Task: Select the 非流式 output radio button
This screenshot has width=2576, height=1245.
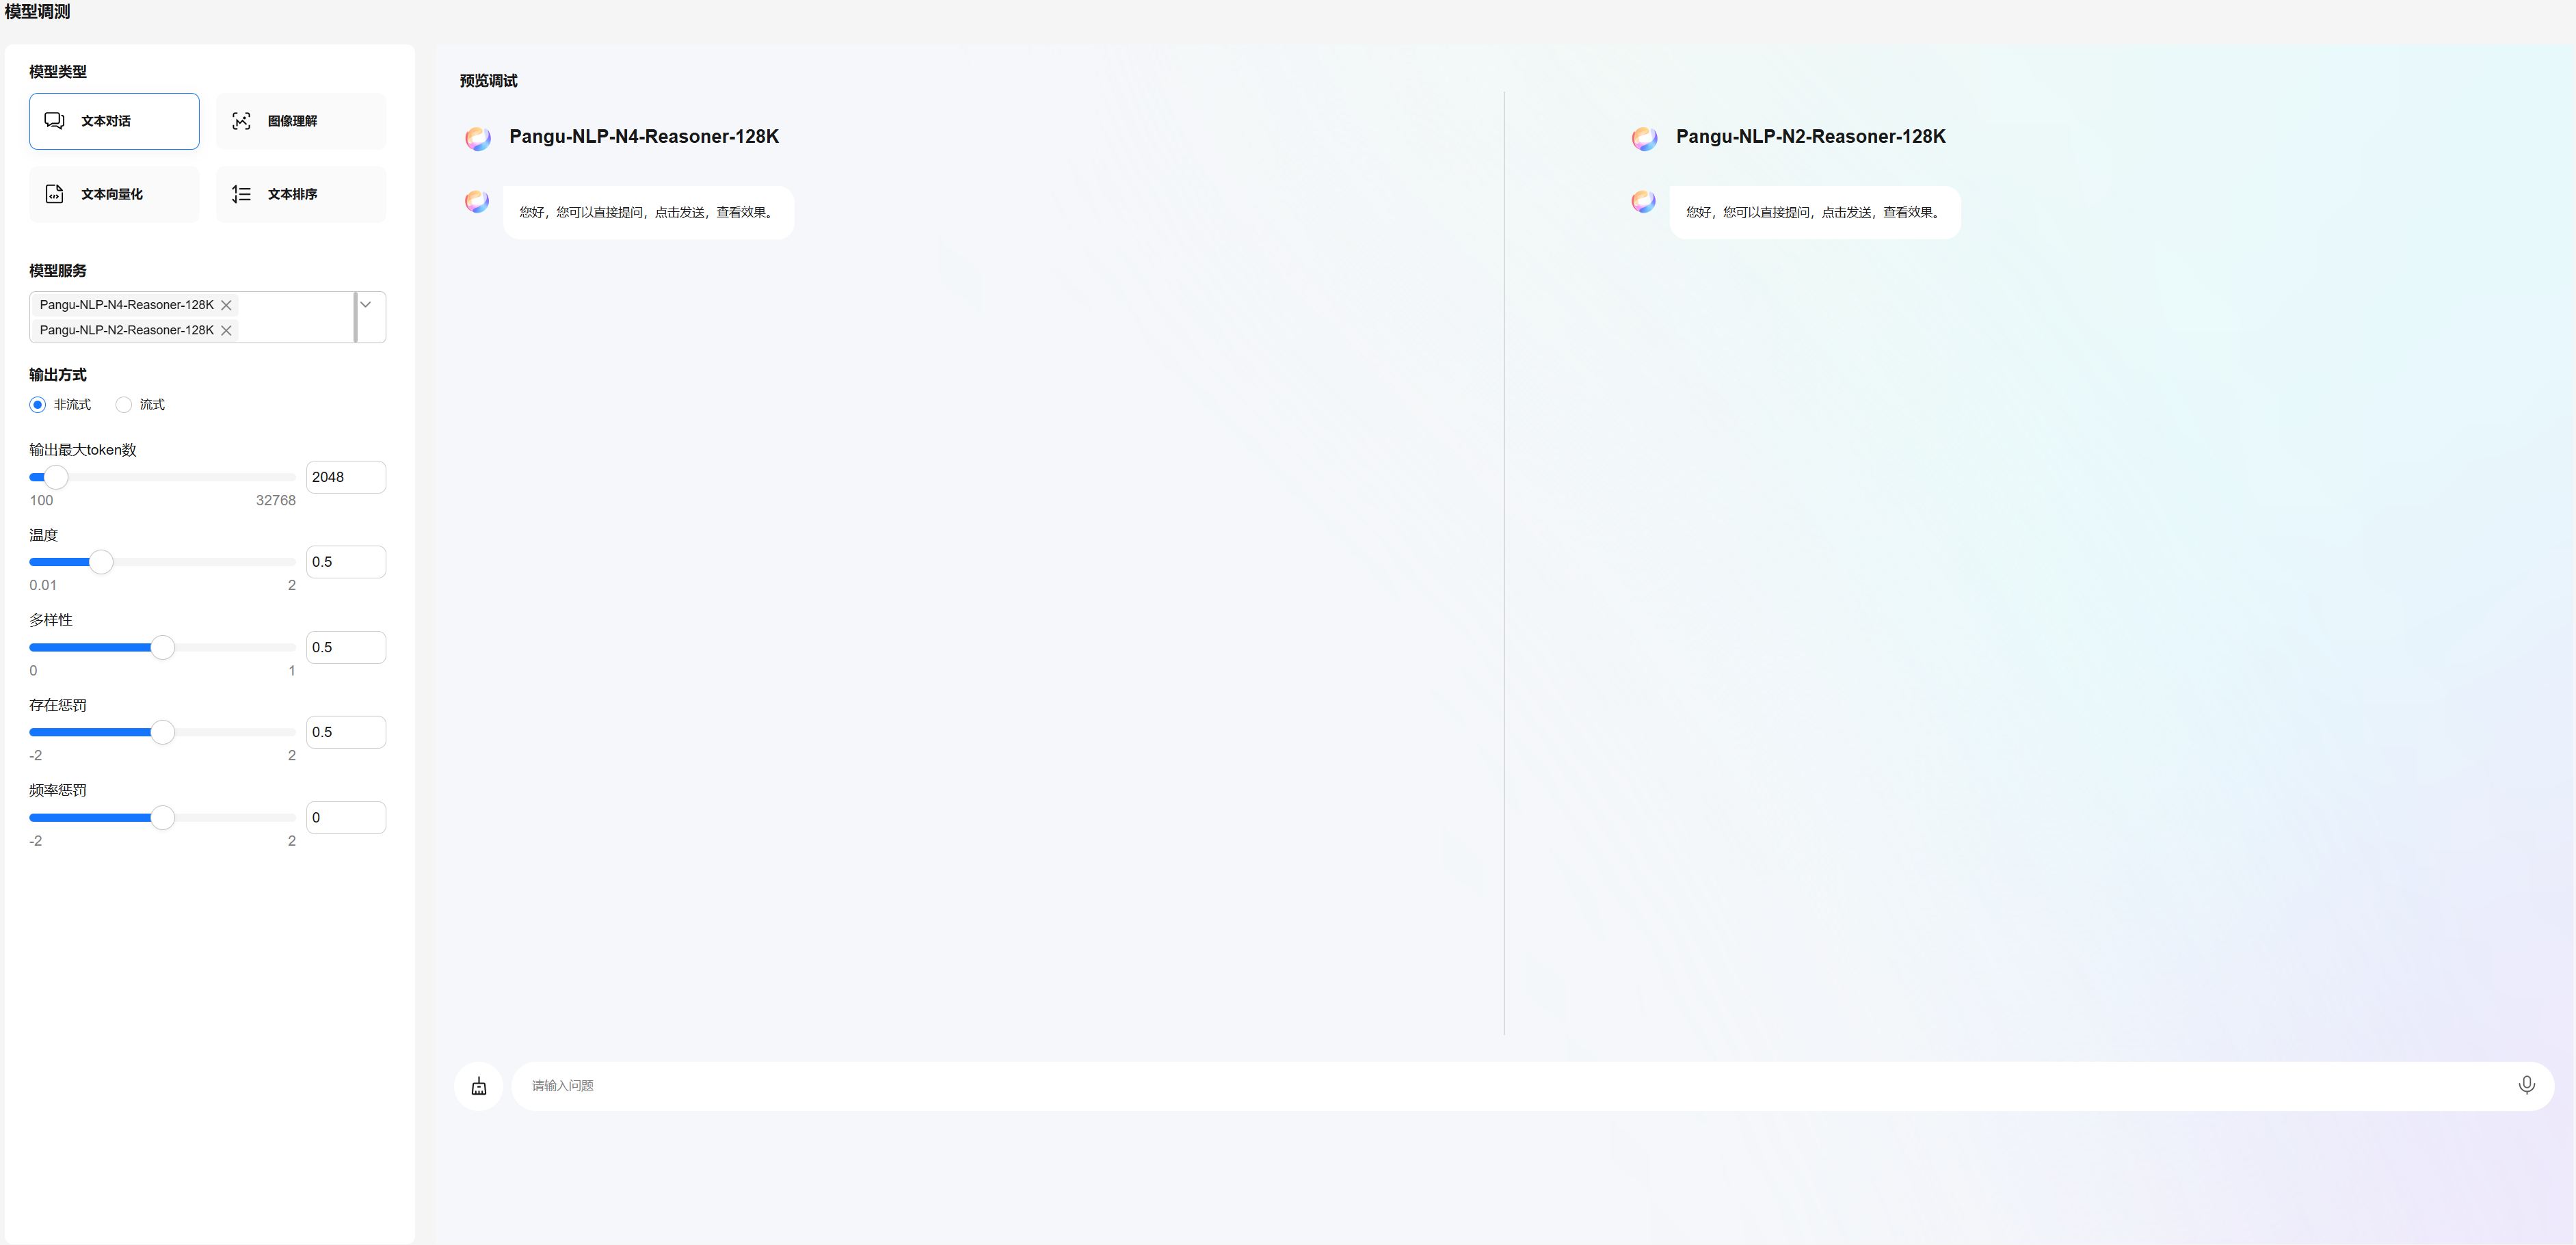Action: coord(38,405)
